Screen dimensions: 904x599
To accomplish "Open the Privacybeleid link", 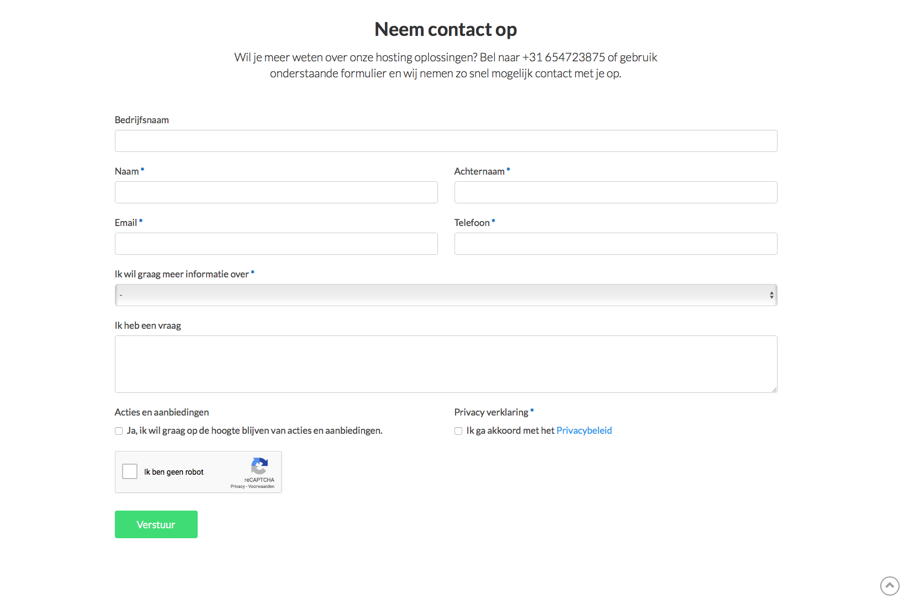I will pyautogui.click(x=584, y=430).
